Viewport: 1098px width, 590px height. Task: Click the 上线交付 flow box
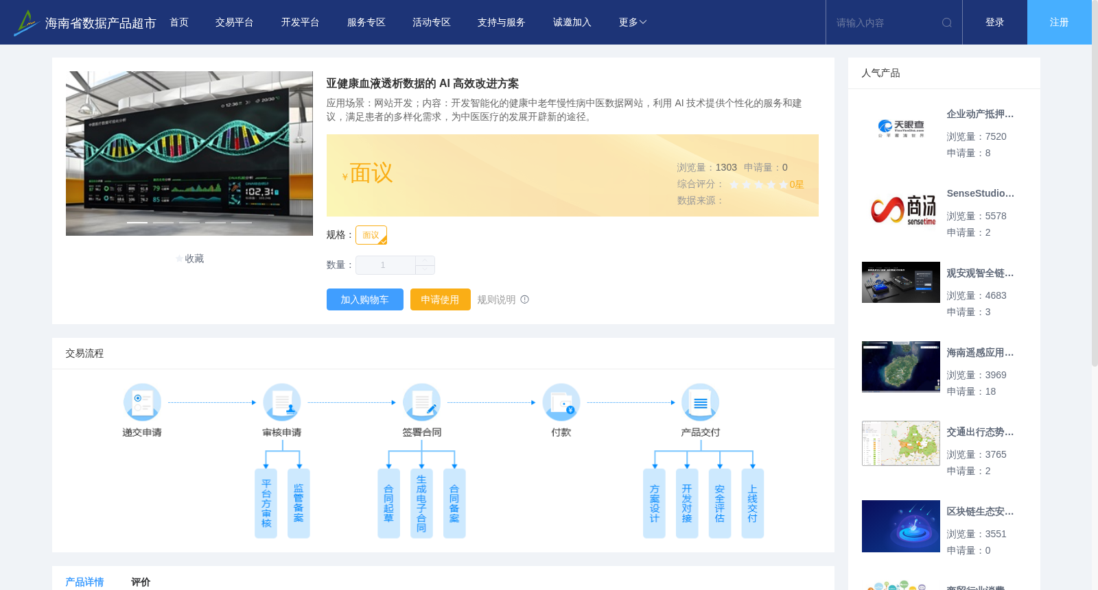pos(753,504)
